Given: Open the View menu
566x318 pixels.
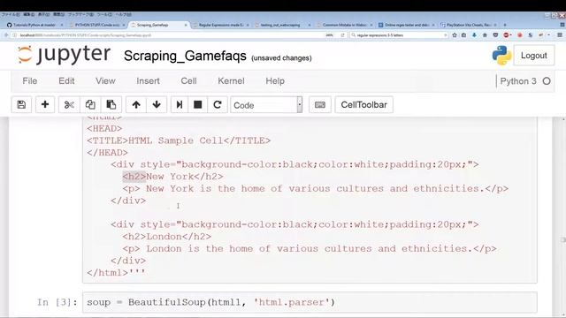Looking at the screenshot, I should 105,80.
